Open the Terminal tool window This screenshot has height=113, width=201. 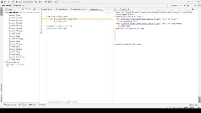[x=33, y=105]
